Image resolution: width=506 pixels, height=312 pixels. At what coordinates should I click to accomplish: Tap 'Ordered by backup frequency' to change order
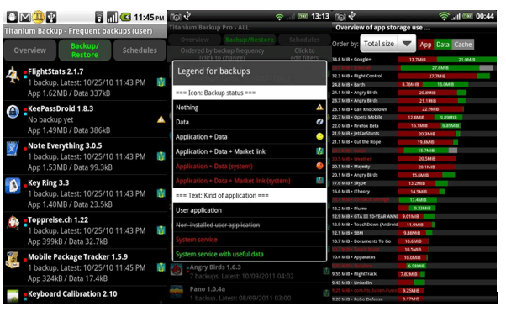[223, 54]
